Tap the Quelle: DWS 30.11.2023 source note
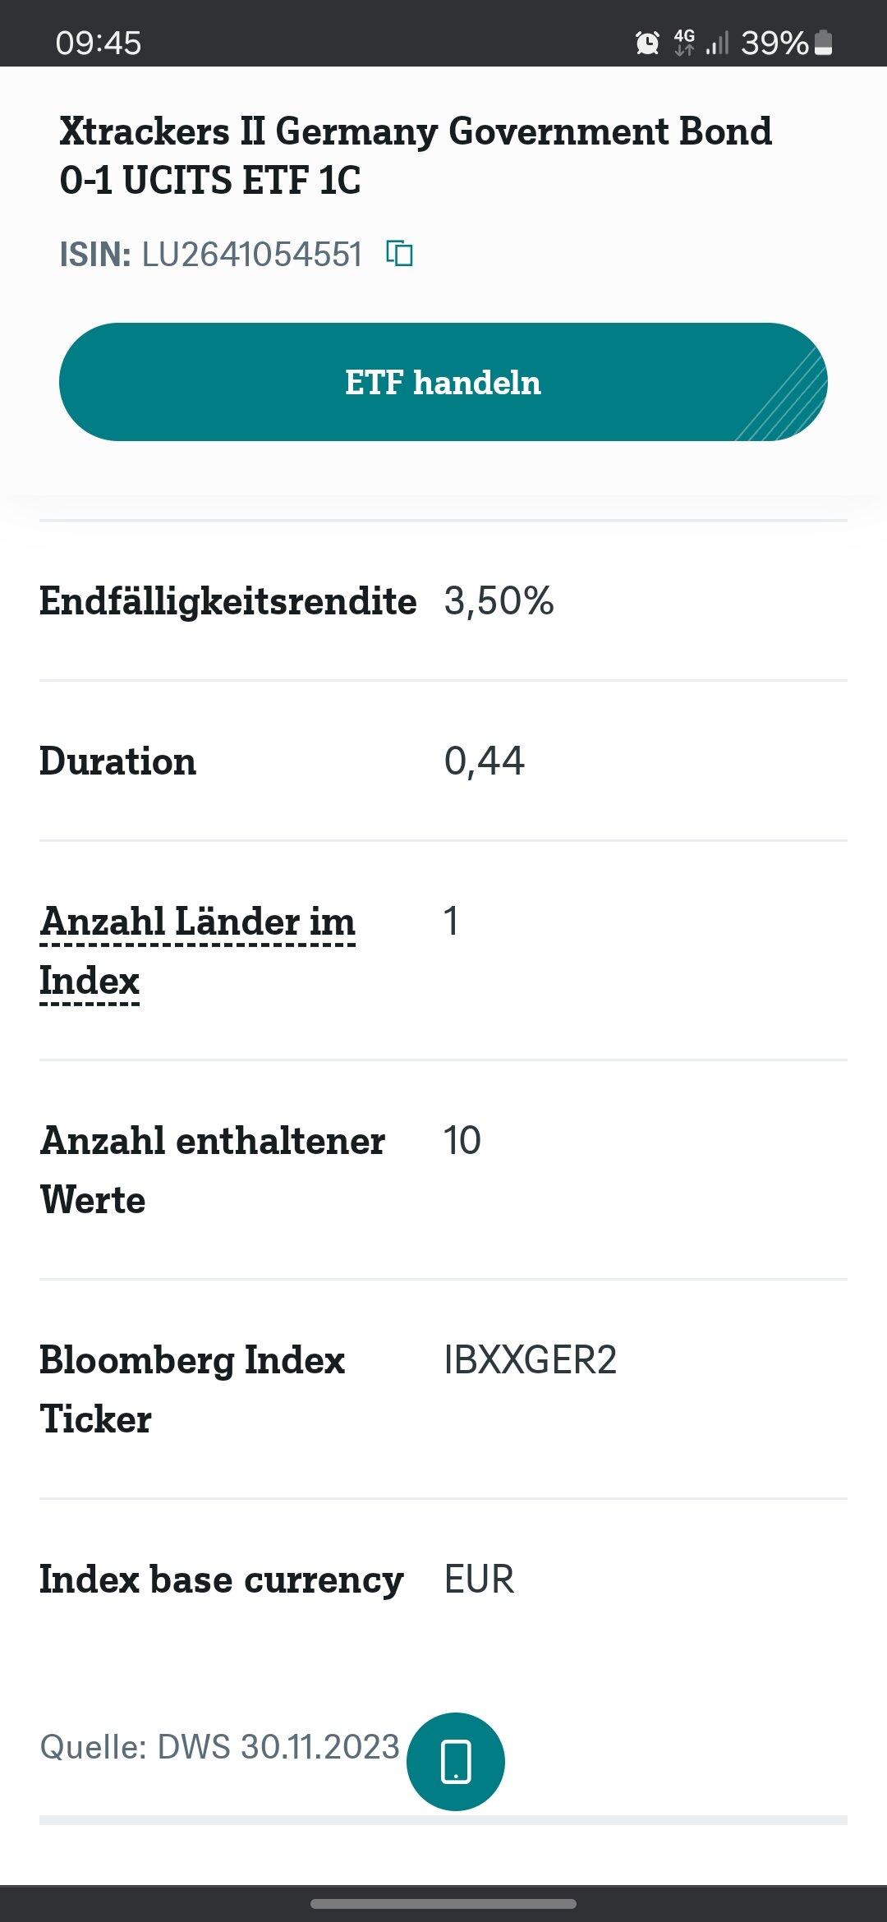This screenshot has width=887, height=1922. point(219,1747)
